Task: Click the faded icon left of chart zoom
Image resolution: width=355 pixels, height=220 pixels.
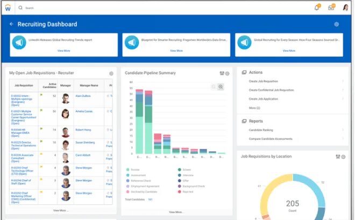Action: pyautogui.click(x=213, y=87)
